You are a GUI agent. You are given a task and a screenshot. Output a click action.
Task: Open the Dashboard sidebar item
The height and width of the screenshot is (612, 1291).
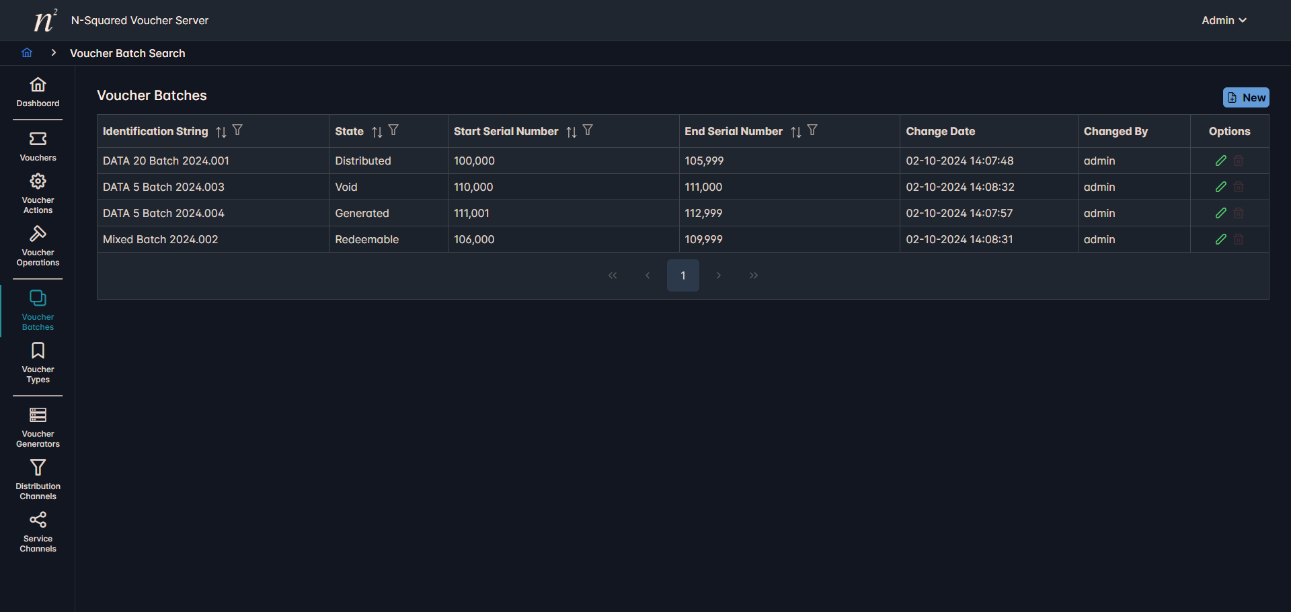[38, 92]
